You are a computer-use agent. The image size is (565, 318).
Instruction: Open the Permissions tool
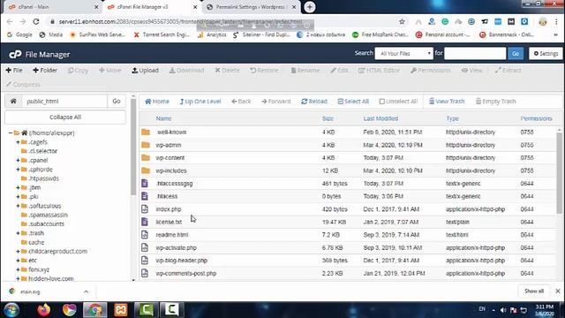point(431,71)
